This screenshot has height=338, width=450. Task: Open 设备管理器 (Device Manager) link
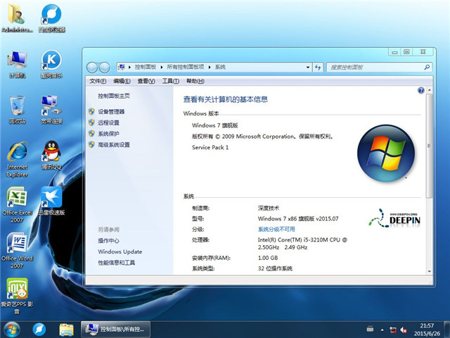111,112
